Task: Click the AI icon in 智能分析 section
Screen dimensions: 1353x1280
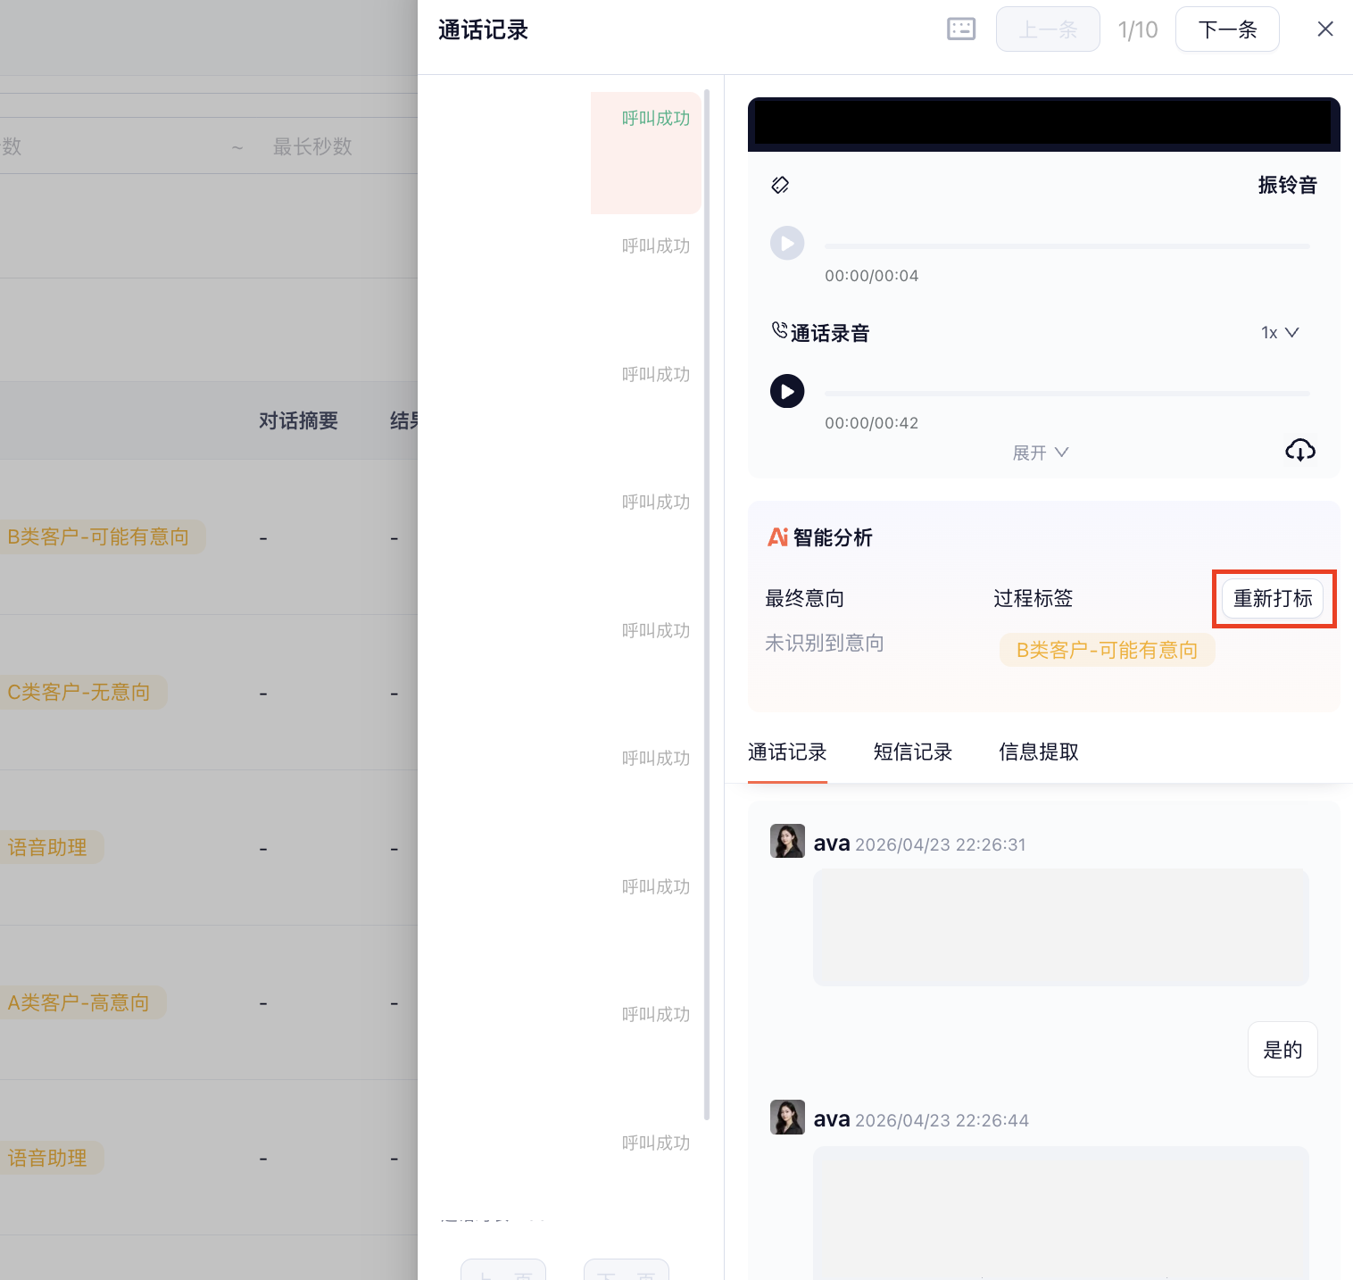Action: pos(776,537)
